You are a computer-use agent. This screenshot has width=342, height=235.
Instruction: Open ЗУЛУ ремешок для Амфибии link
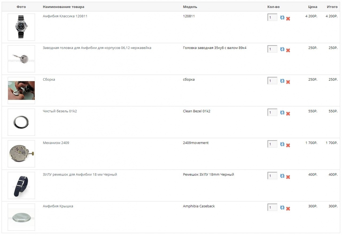click(80, 175)
